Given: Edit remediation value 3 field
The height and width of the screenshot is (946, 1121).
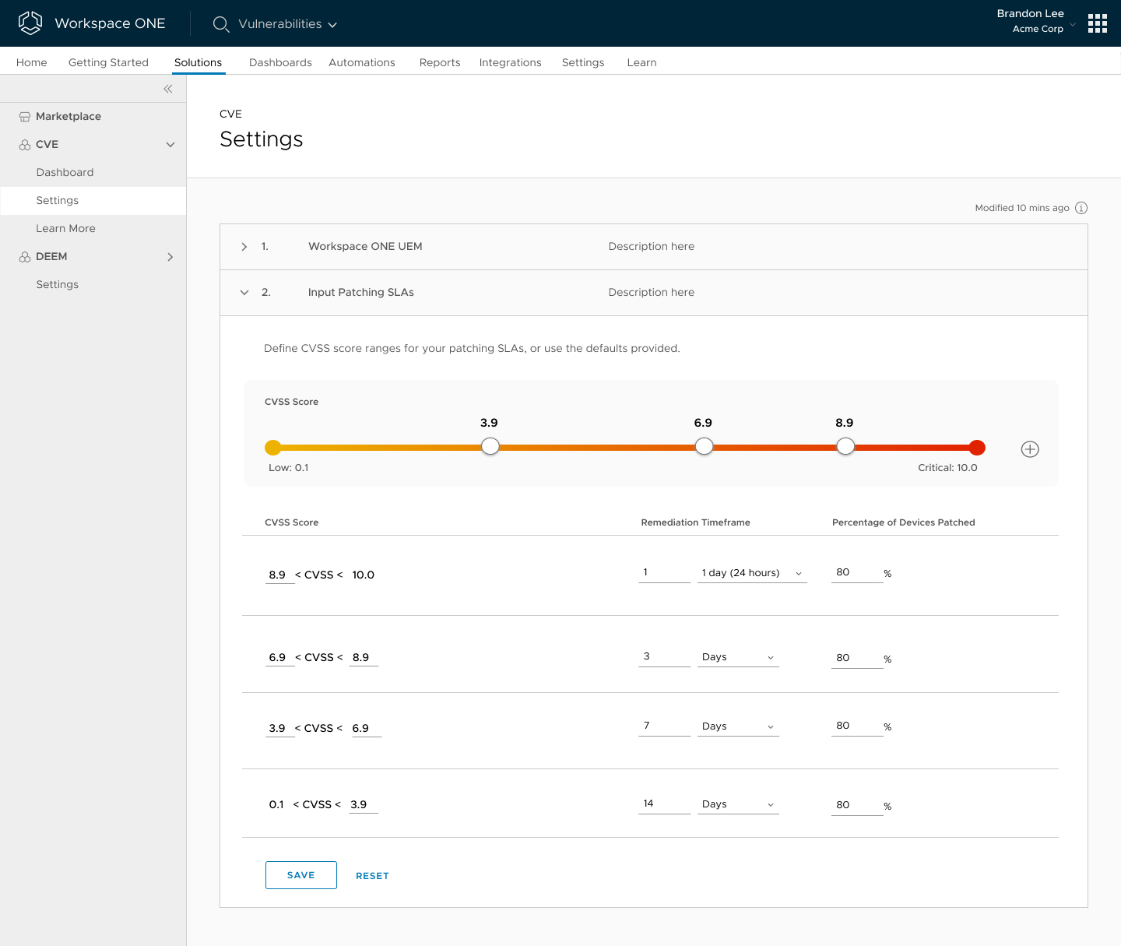Looking at the screenshot, I should click(x=665, y=657).
